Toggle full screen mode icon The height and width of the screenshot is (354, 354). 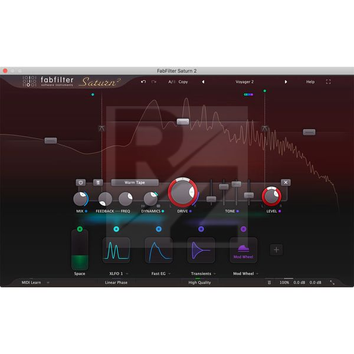[328, 82]
